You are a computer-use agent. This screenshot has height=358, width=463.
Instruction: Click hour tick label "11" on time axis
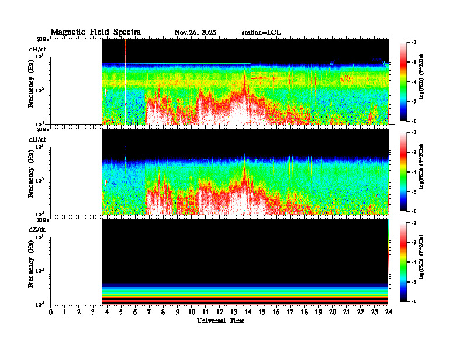point(206,312)
